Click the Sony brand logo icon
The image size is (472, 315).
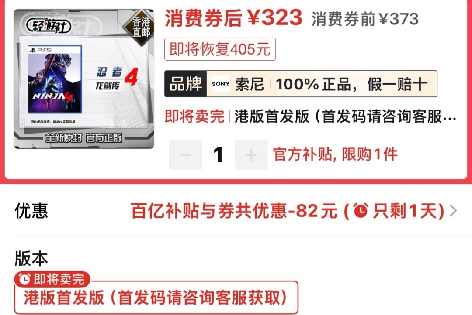[220, 84]
